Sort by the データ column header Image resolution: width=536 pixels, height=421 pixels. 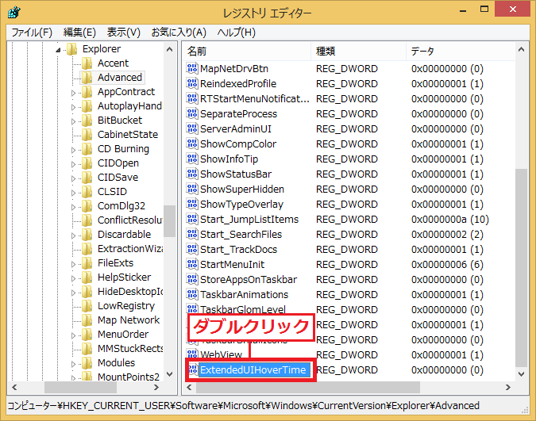click(460, 52)
